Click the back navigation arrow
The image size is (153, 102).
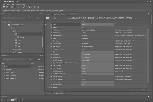[18, 7]
